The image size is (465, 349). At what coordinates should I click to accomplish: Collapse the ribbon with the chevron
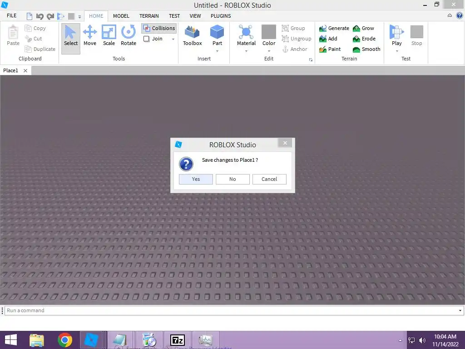[450, 15]
